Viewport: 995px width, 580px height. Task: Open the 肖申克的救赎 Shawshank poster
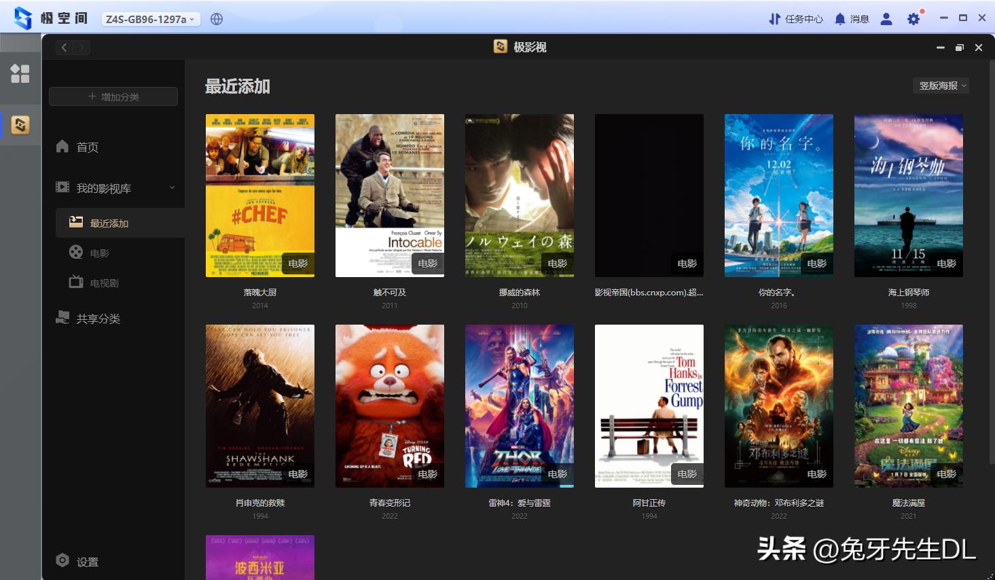coord(260,406)
